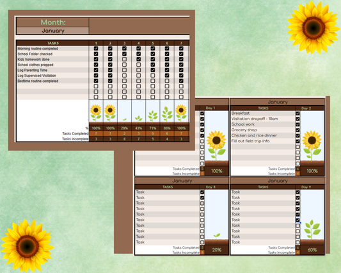Viewport: 341px width, 273px height.
Task: Click the small seedling under Day 4 column
Action: (x=139, y=119)
